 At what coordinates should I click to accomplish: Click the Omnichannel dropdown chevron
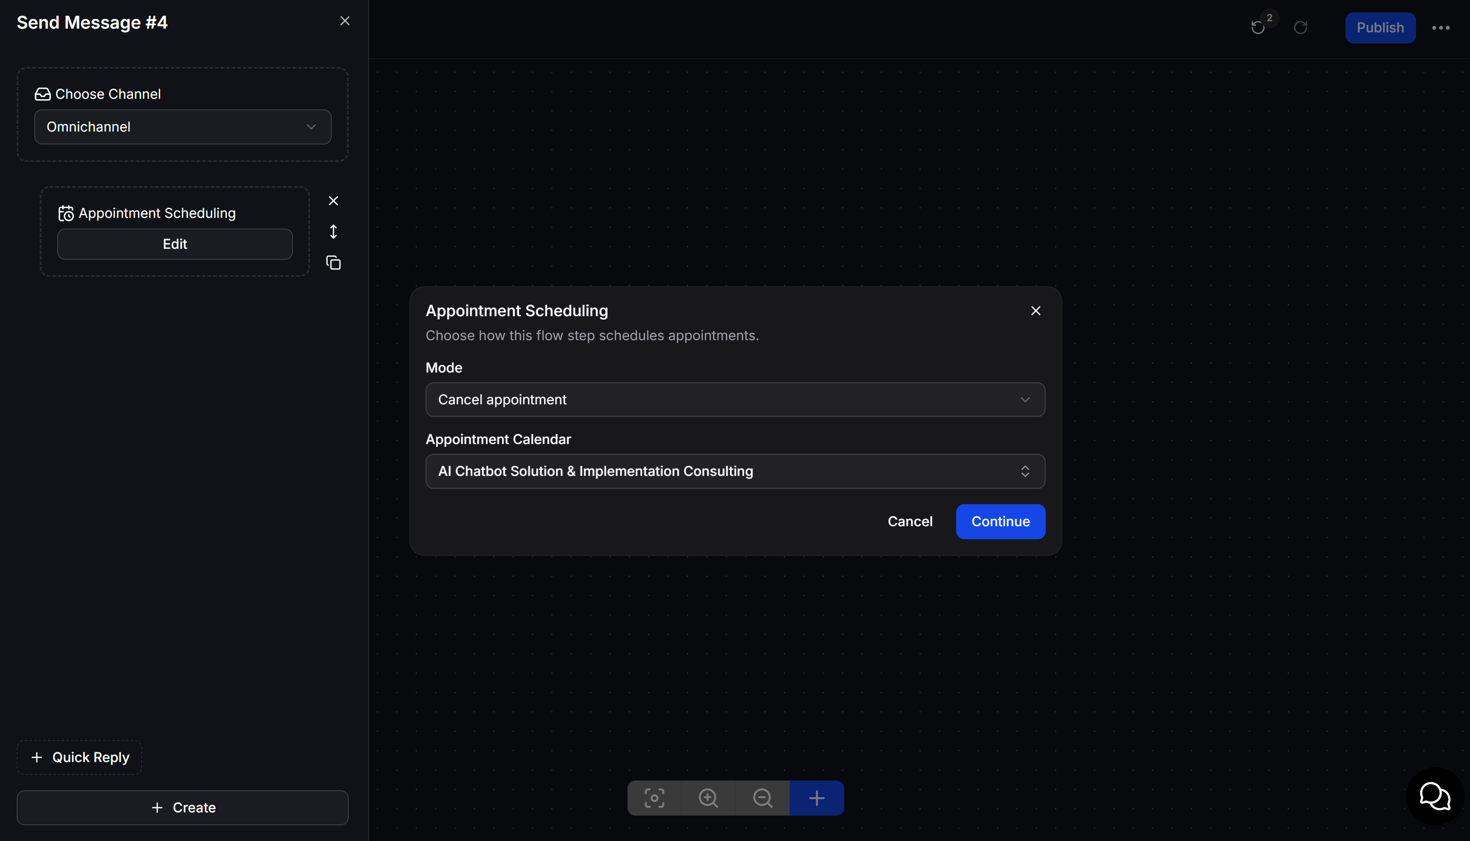[311, 127]
